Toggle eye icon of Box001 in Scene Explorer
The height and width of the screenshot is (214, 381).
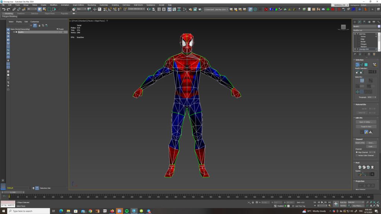[x=14, y=32]
